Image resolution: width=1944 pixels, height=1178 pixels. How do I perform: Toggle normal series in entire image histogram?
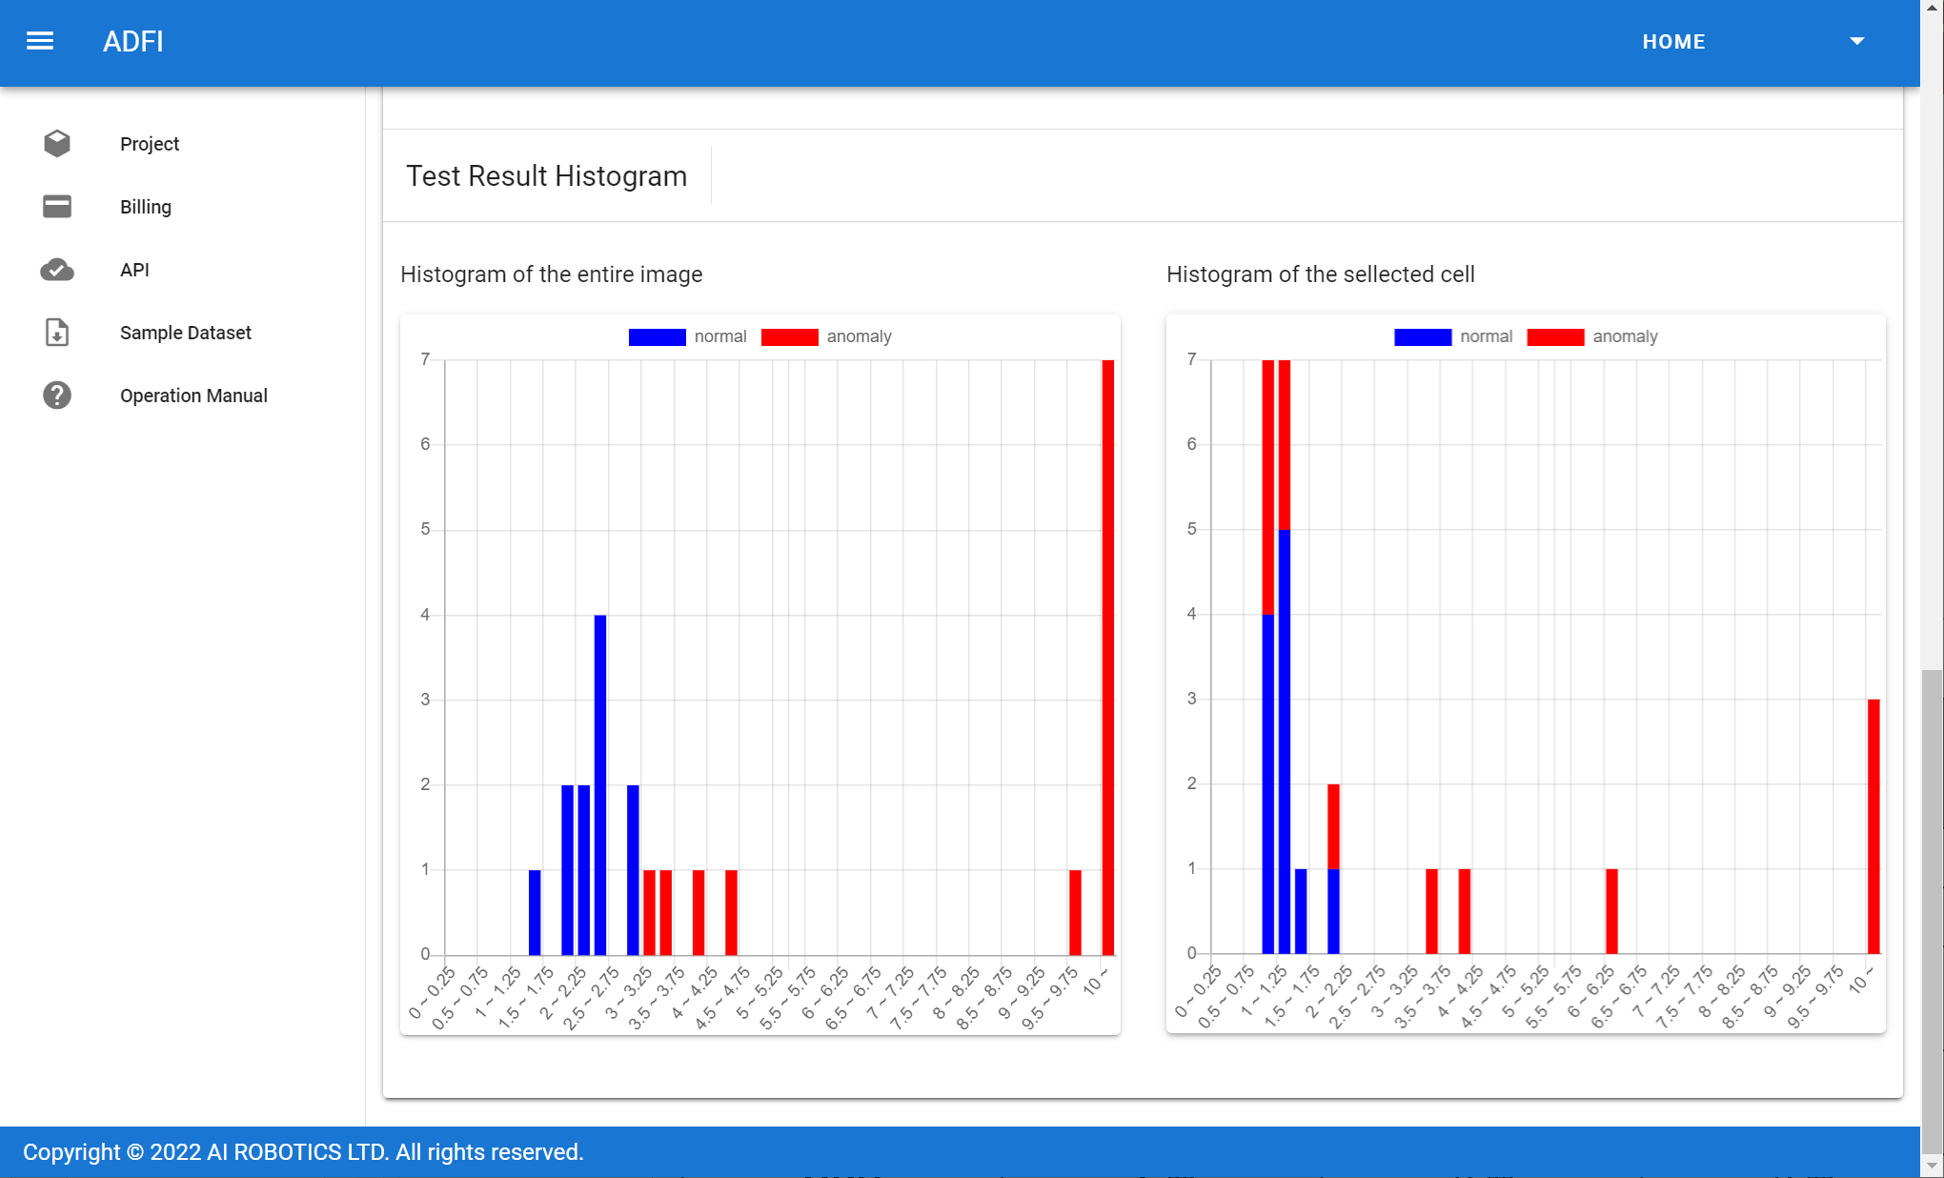coord(688,336)
